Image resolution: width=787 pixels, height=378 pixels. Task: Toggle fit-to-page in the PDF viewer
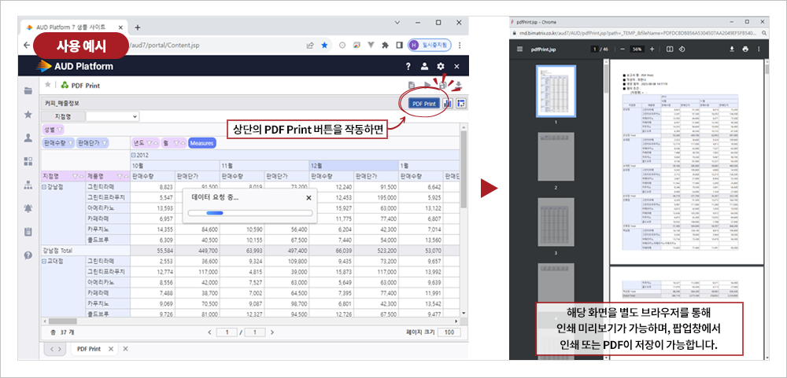pyautogui.click(x=669, y=50)
